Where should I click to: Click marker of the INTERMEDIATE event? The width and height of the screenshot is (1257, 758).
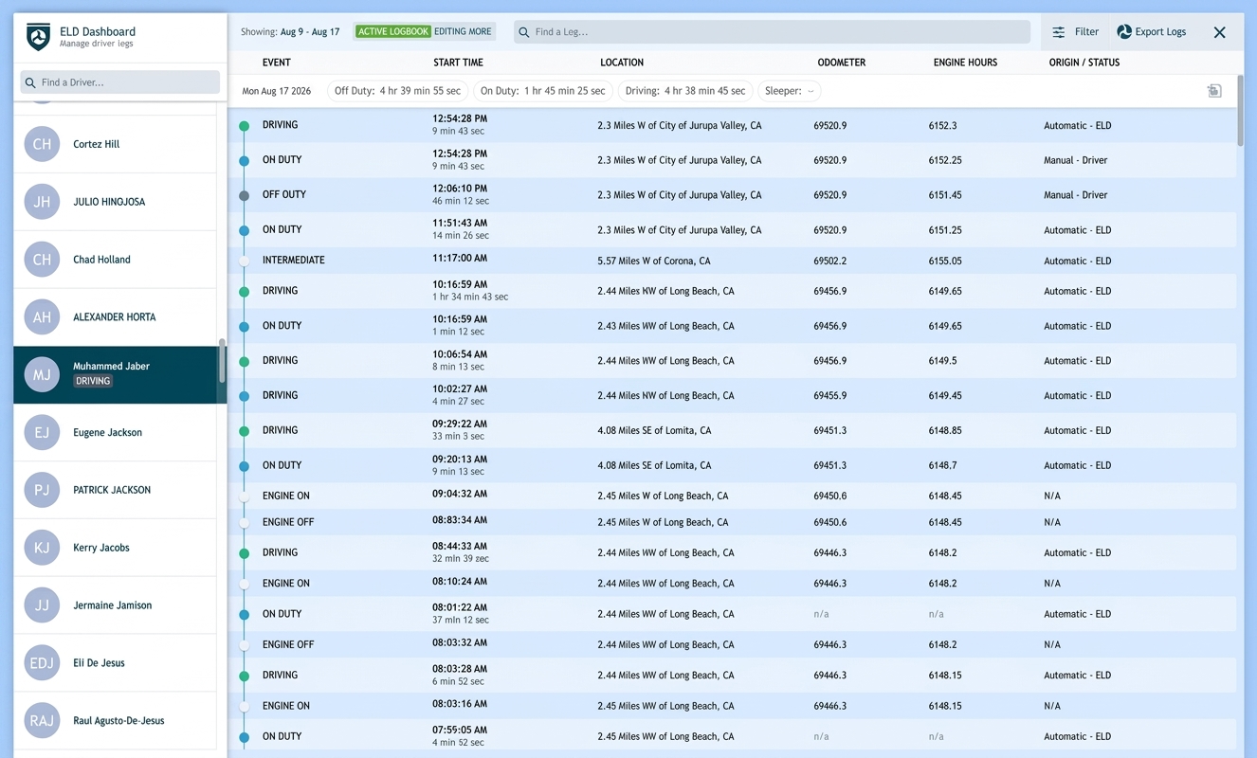245,261
